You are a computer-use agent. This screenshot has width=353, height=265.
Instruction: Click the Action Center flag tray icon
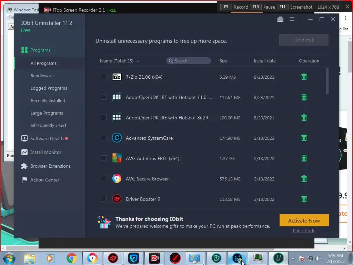(302, 258)
